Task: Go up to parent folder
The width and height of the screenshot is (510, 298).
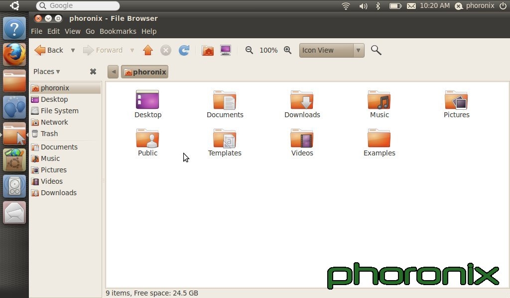Action: tap(148, 50)
